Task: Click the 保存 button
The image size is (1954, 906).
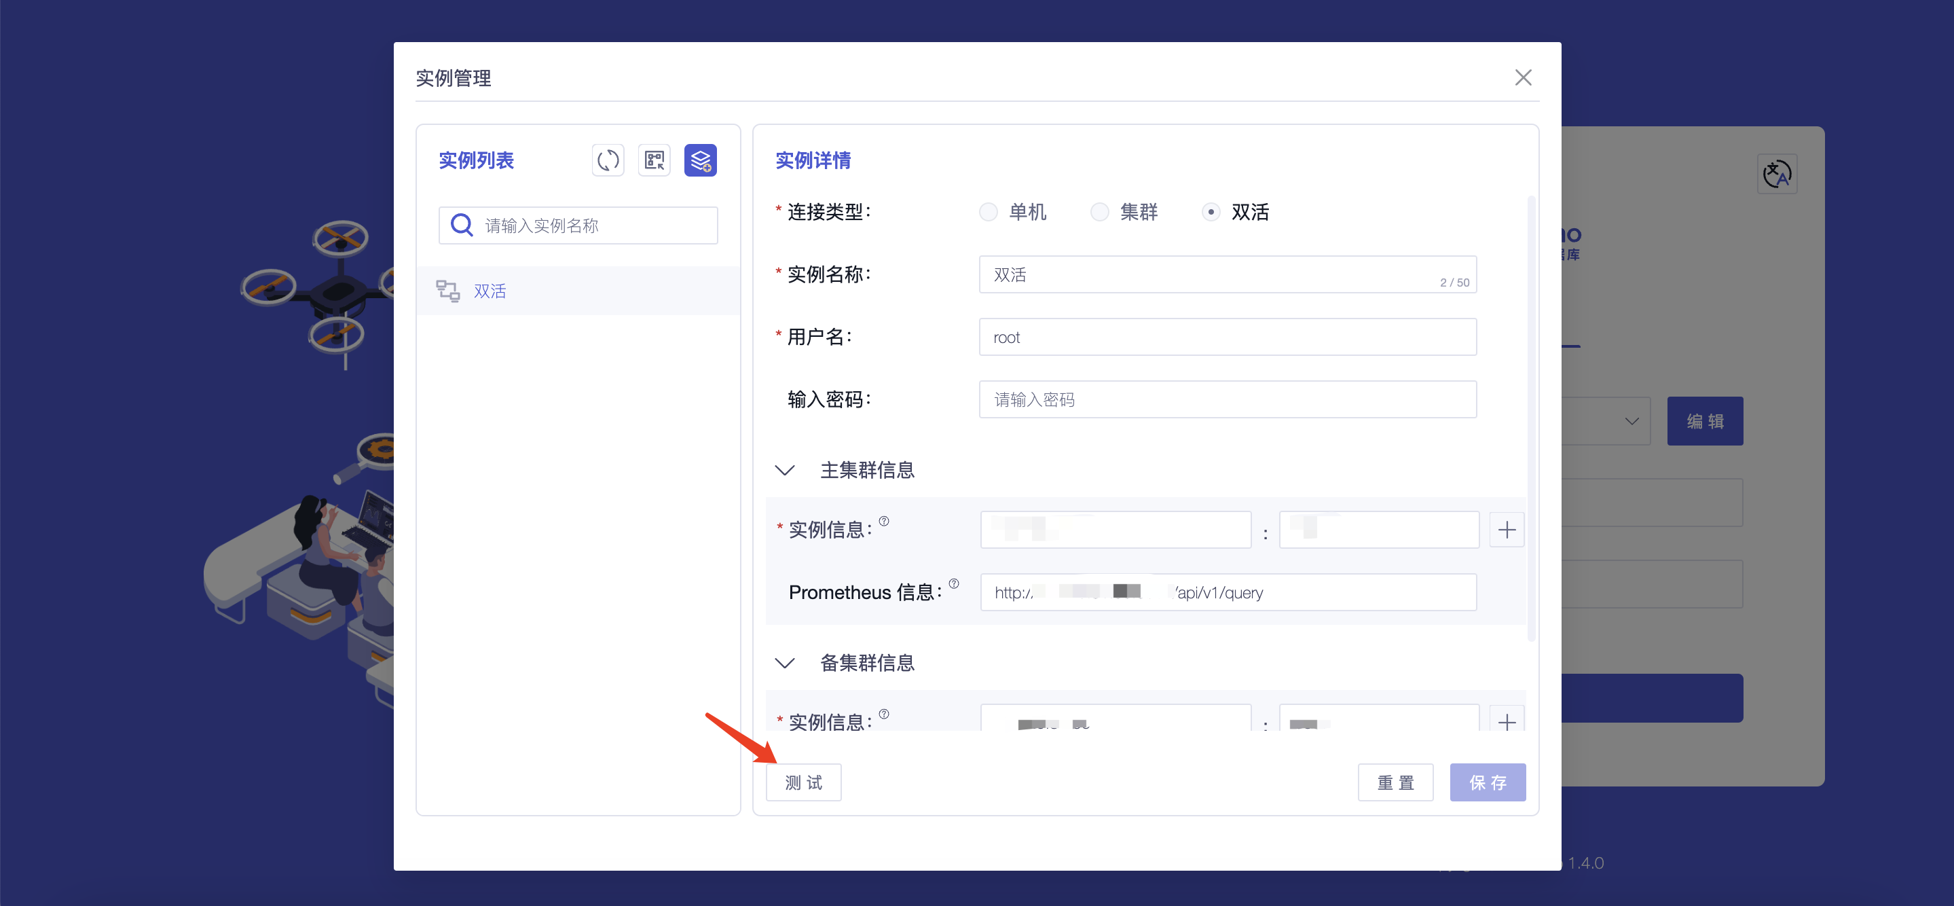Action: click(x=1487, y=782)
